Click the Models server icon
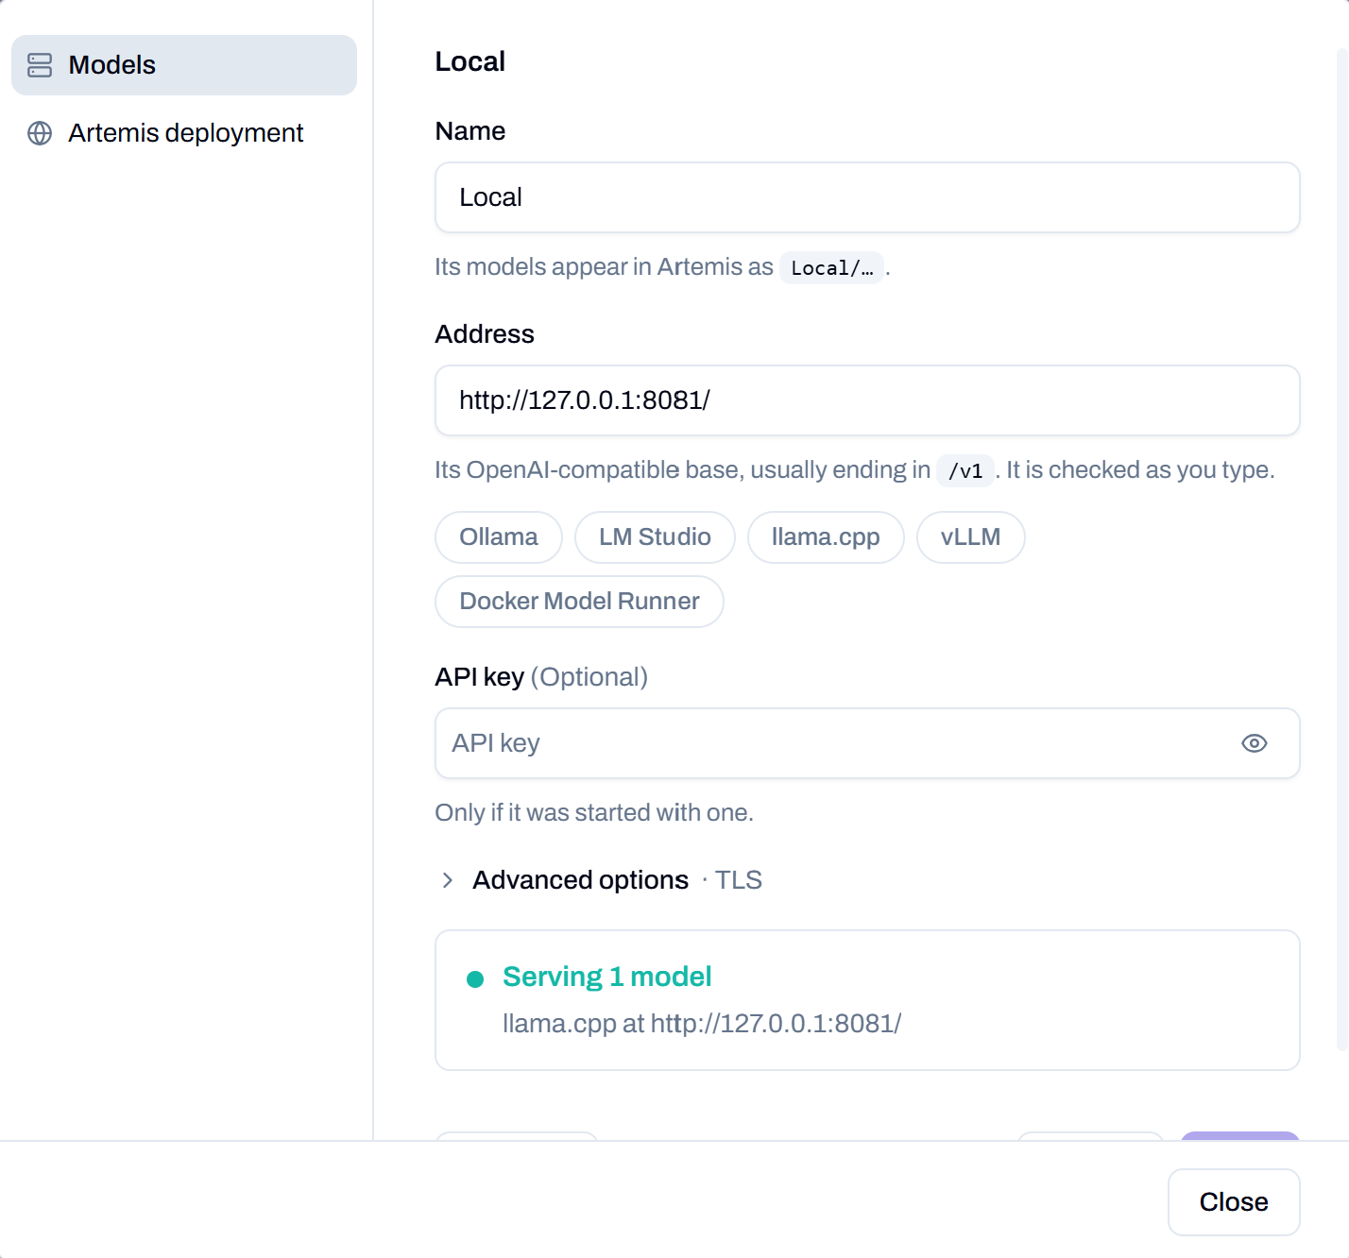Image resolution: width=1349 pixels, height=1258 pixels. [x=40, y=65]
